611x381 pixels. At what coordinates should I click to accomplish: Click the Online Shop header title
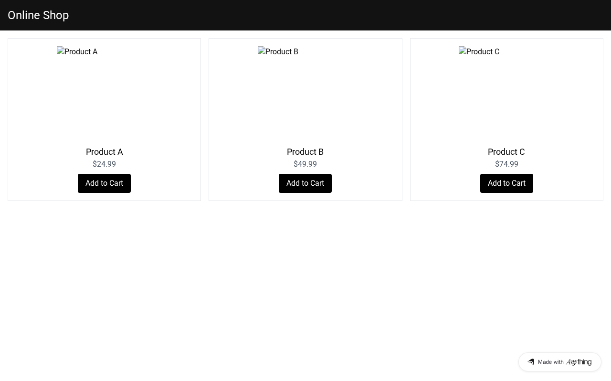point(38,15)
